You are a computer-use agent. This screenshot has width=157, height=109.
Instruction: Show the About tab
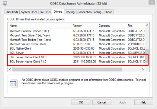pyautogui.click(x=108, y=12)
